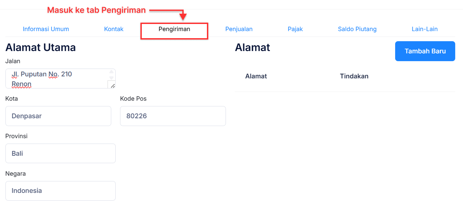This screenshot has height=203, width=463.
Task: Click the Negara field showing Indonesia
Action: point(60,191)
